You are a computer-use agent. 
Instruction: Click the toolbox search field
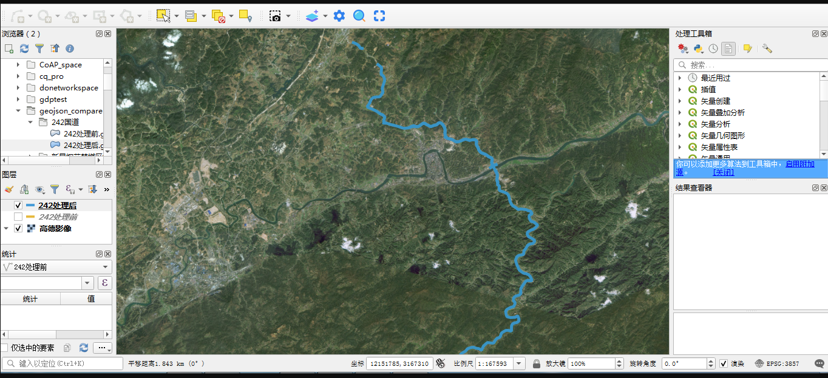[751, 65]
